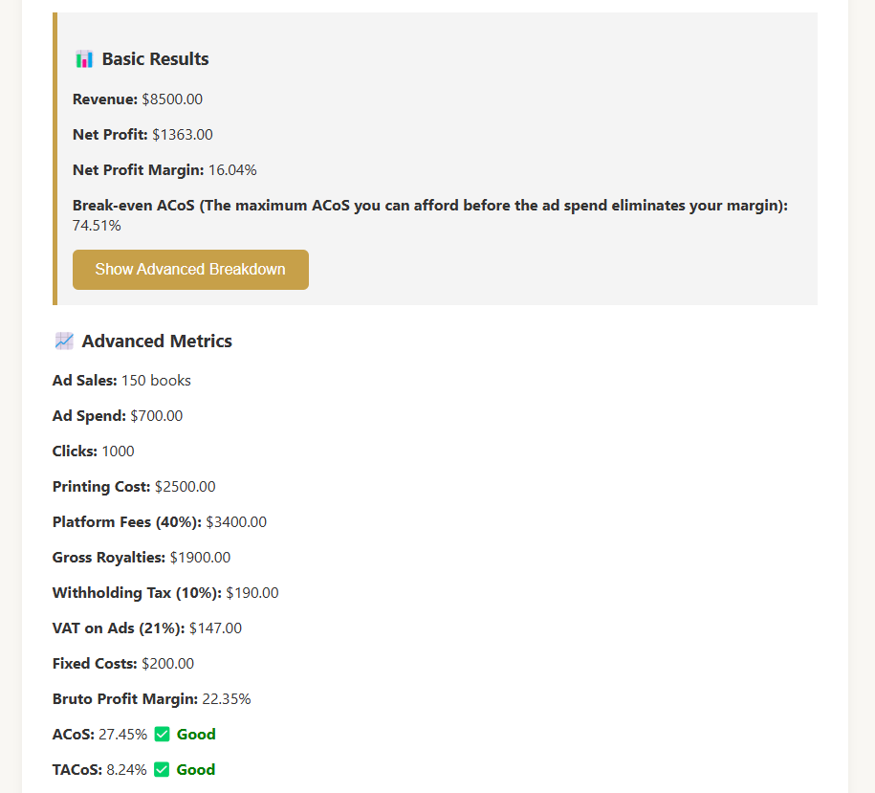Click the green checkmark next to ACoS
Image resolution: width=875 pixels, height=793 pixels.
pos(162,735)
